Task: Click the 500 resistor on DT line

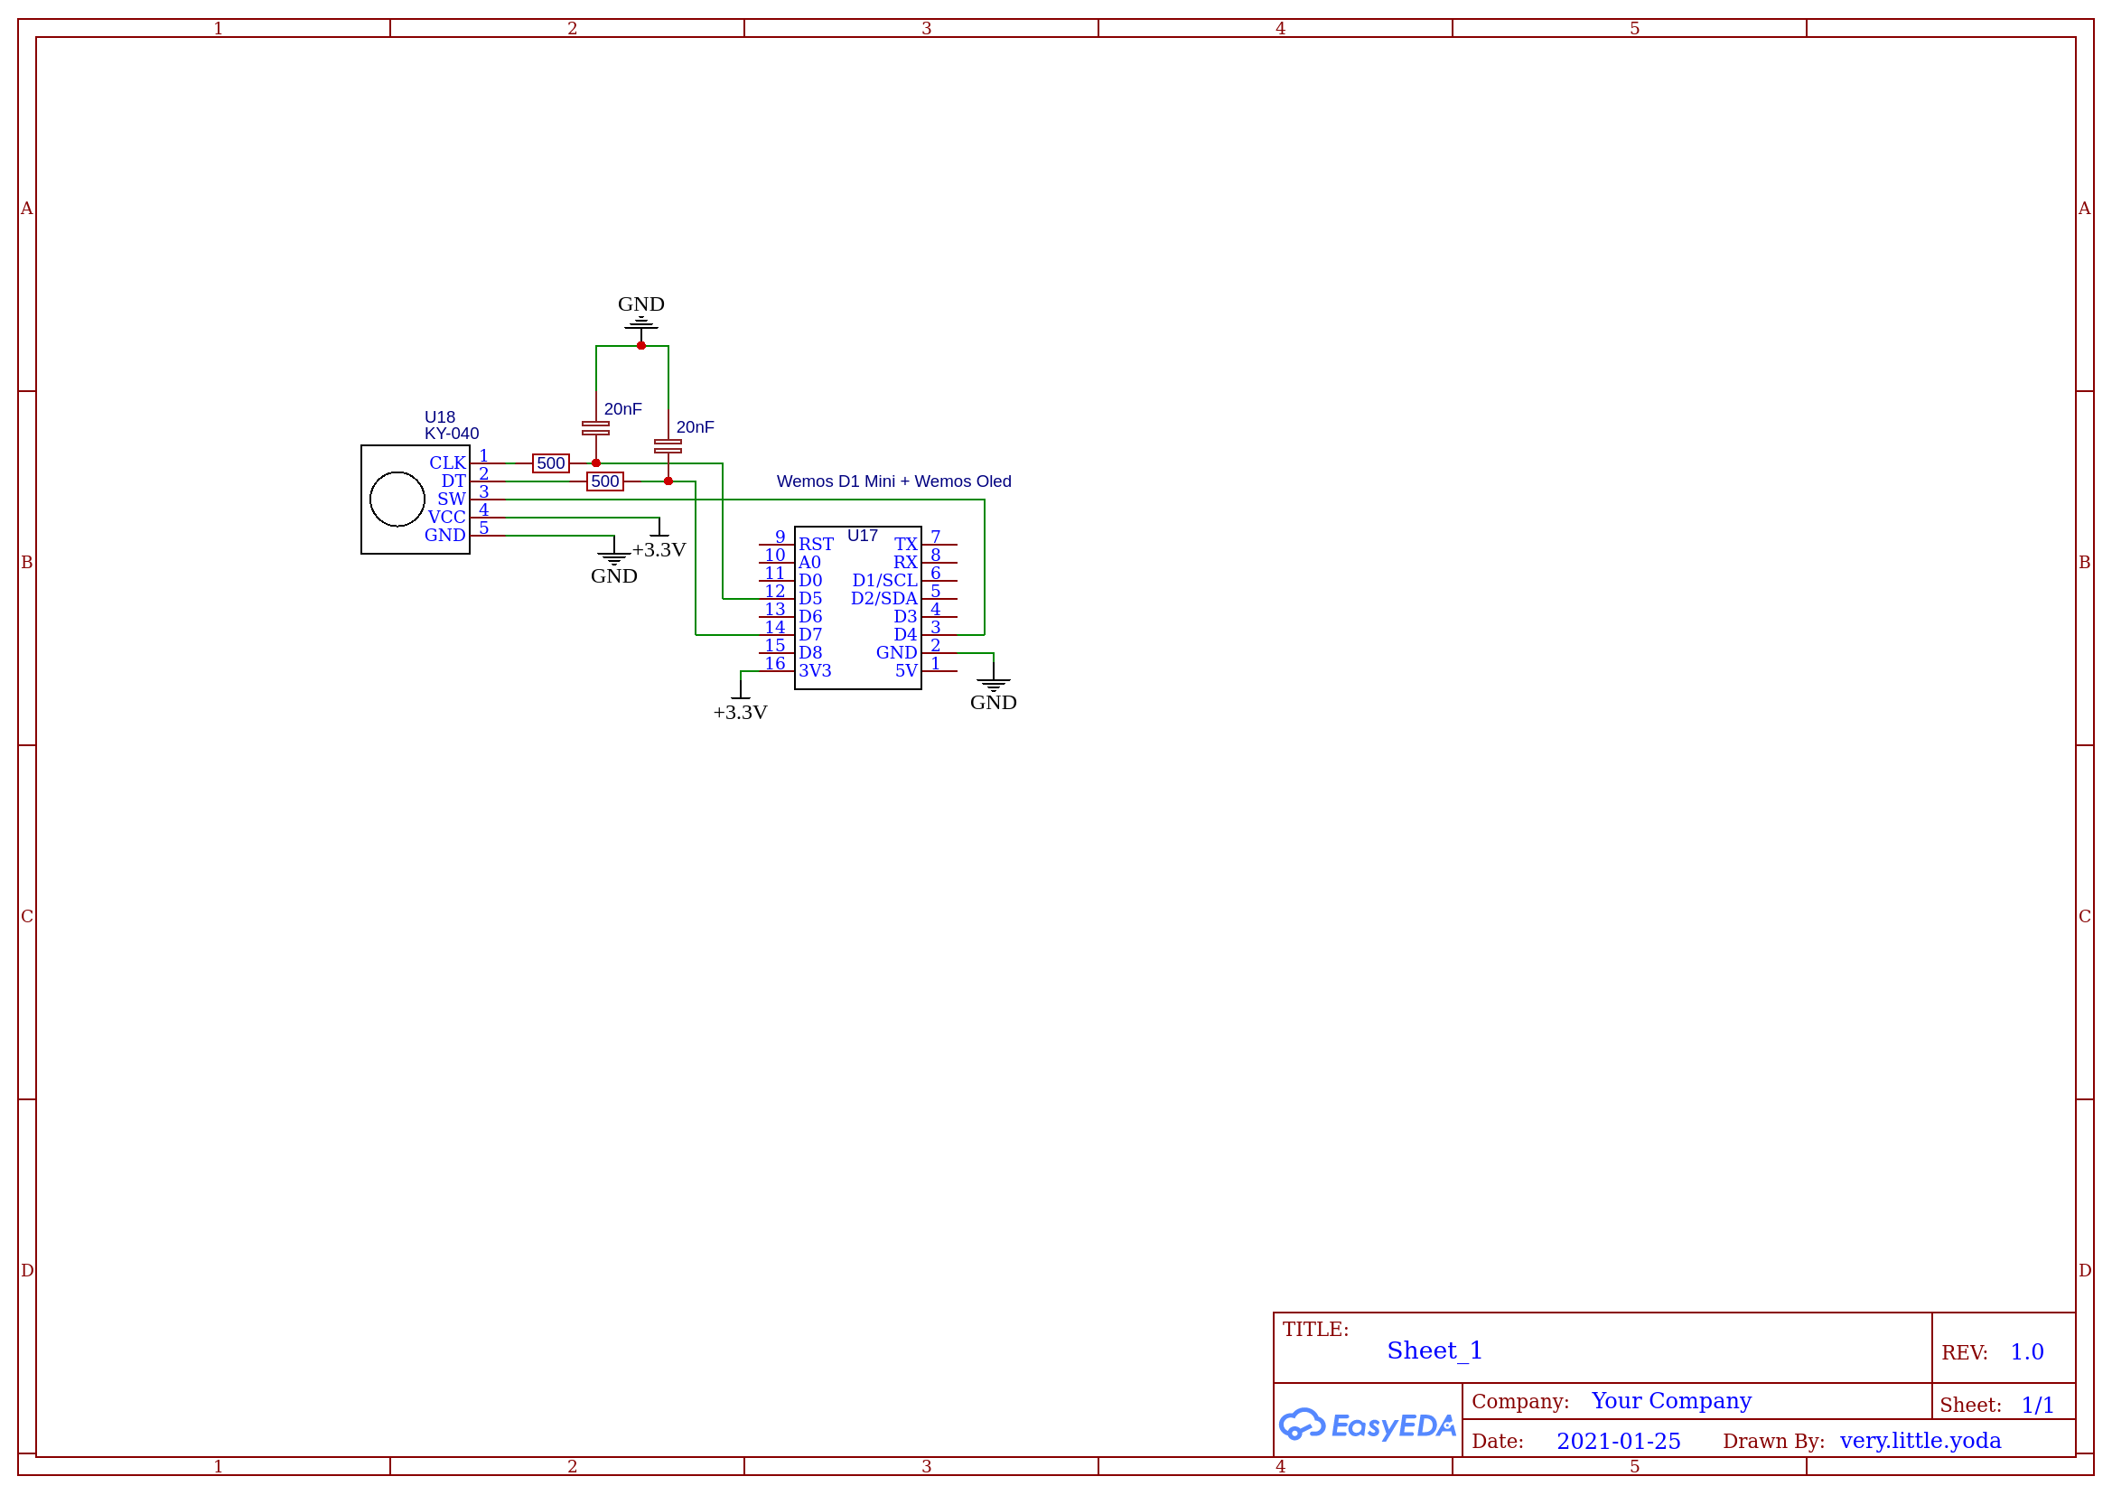Action: coord(605,481)
